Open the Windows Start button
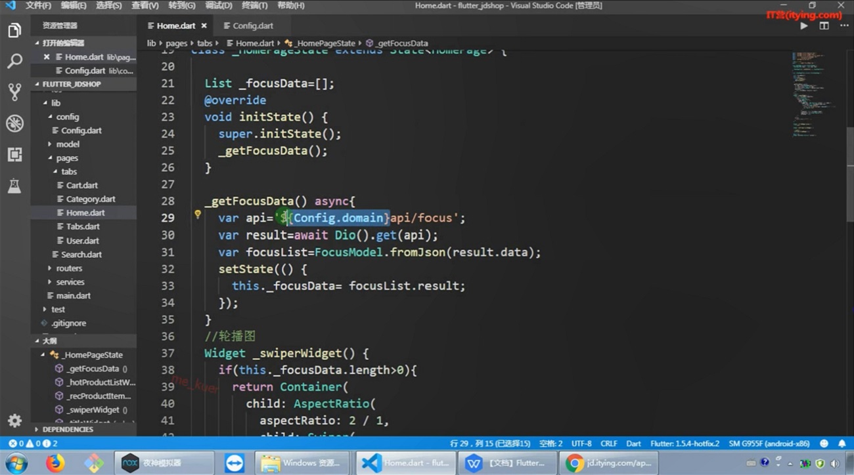854x475 pixels. point(16,463)
